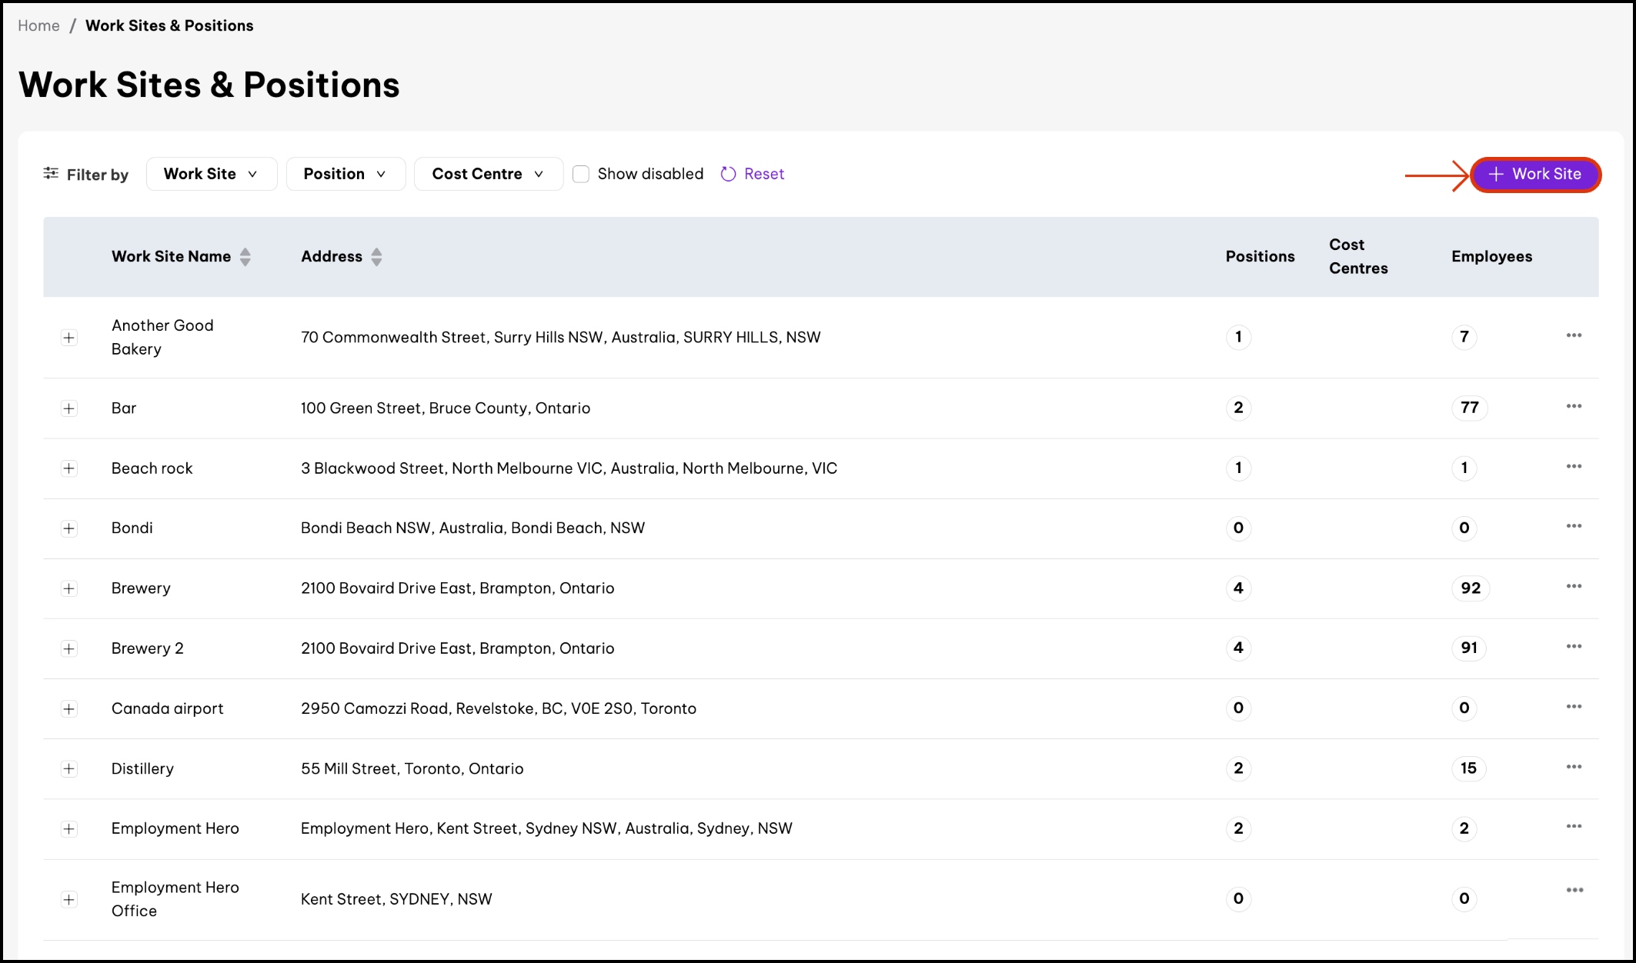This screenshot has width=1636, height=963.
Task: Expand the Another Good Bakery row
Action: [69, 338]
